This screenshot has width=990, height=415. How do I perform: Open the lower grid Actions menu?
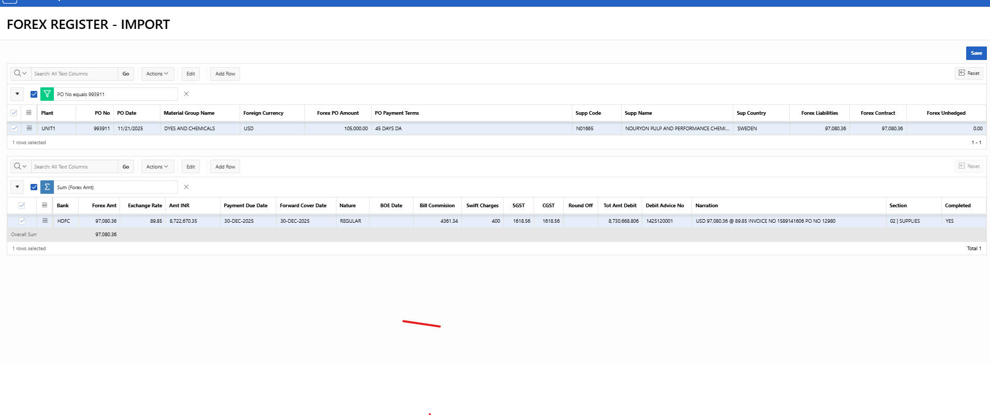(x=157, y=167)
